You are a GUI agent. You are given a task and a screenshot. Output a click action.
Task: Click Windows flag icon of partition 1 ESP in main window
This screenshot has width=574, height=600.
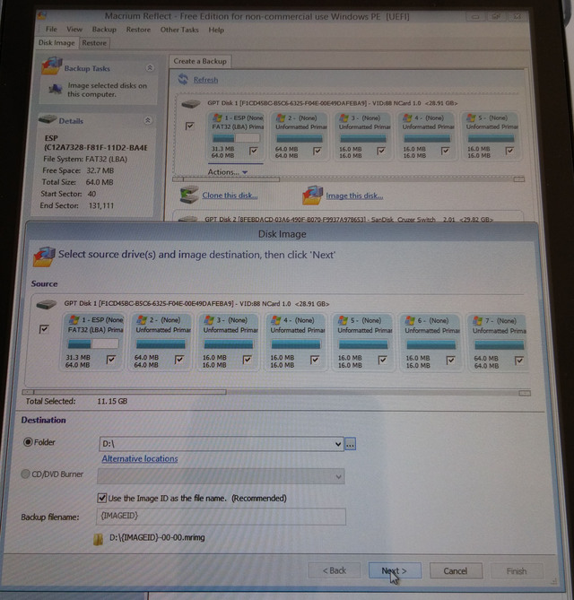click(218, 117)
